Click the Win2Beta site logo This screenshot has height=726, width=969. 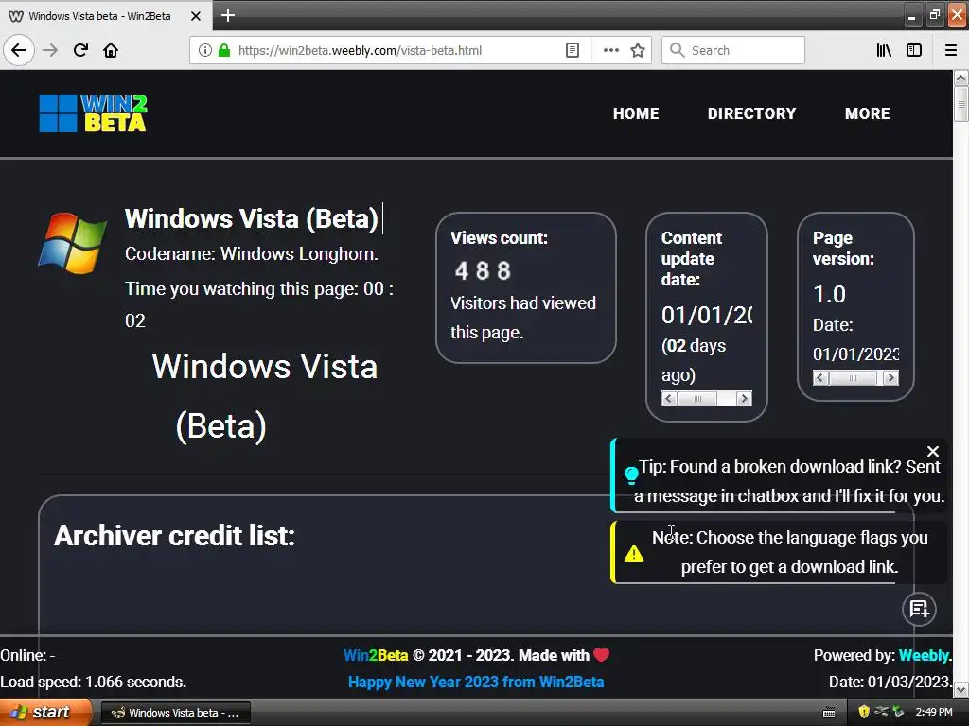click(x=93, y=113)
